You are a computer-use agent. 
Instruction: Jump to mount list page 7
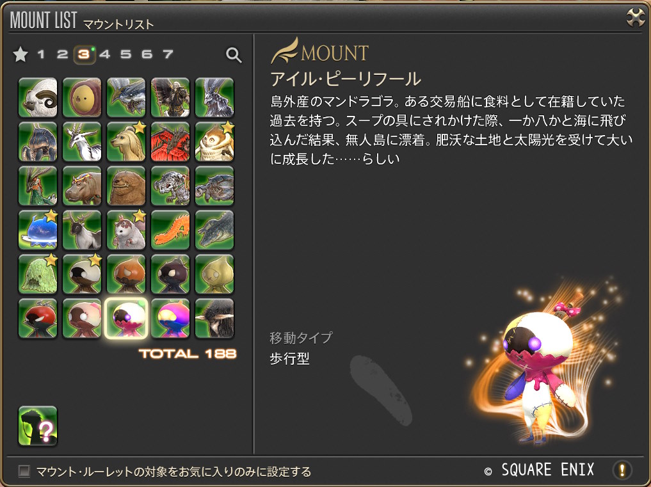(168, 54)
